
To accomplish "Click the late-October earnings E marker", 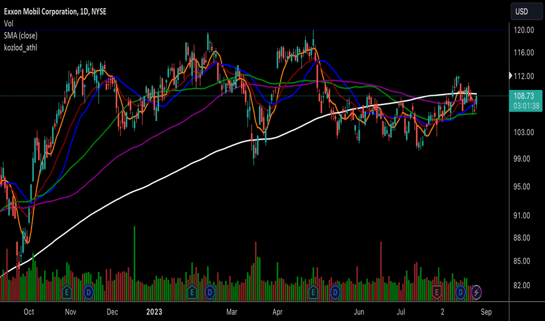I will [67, 292].
